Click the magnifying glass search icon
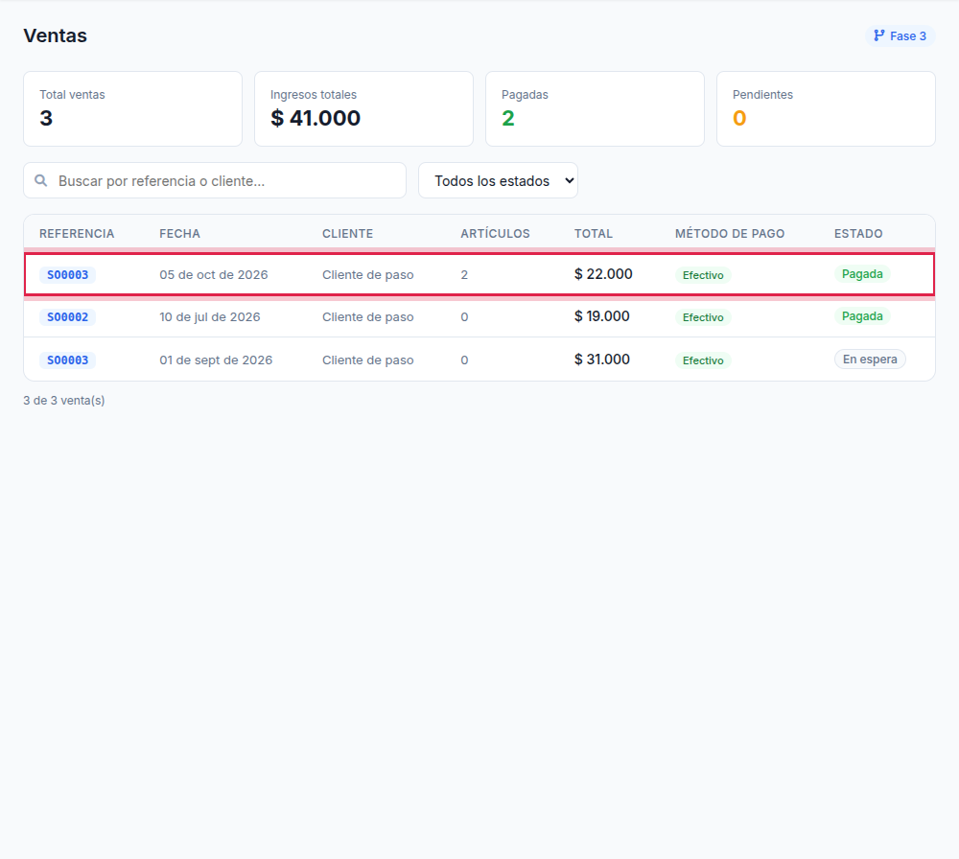The width and height of the screenshot is (959, 859). point(41,180)
